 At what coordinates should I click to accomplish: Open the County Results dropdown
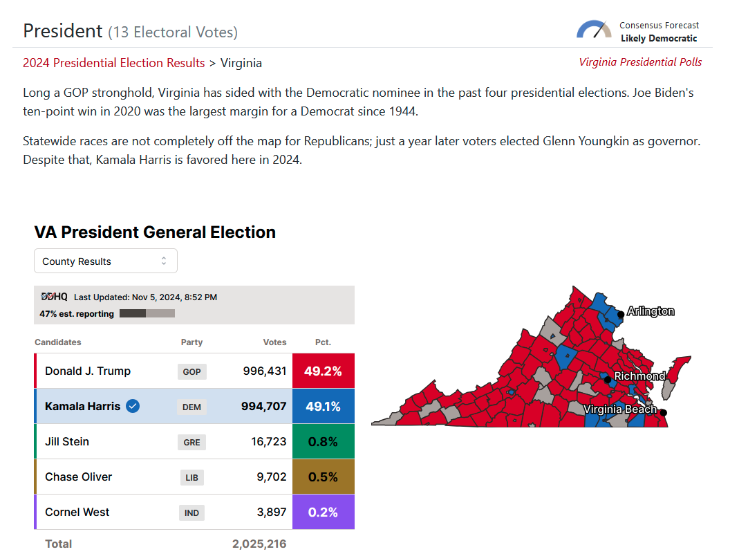click(106, 261)
